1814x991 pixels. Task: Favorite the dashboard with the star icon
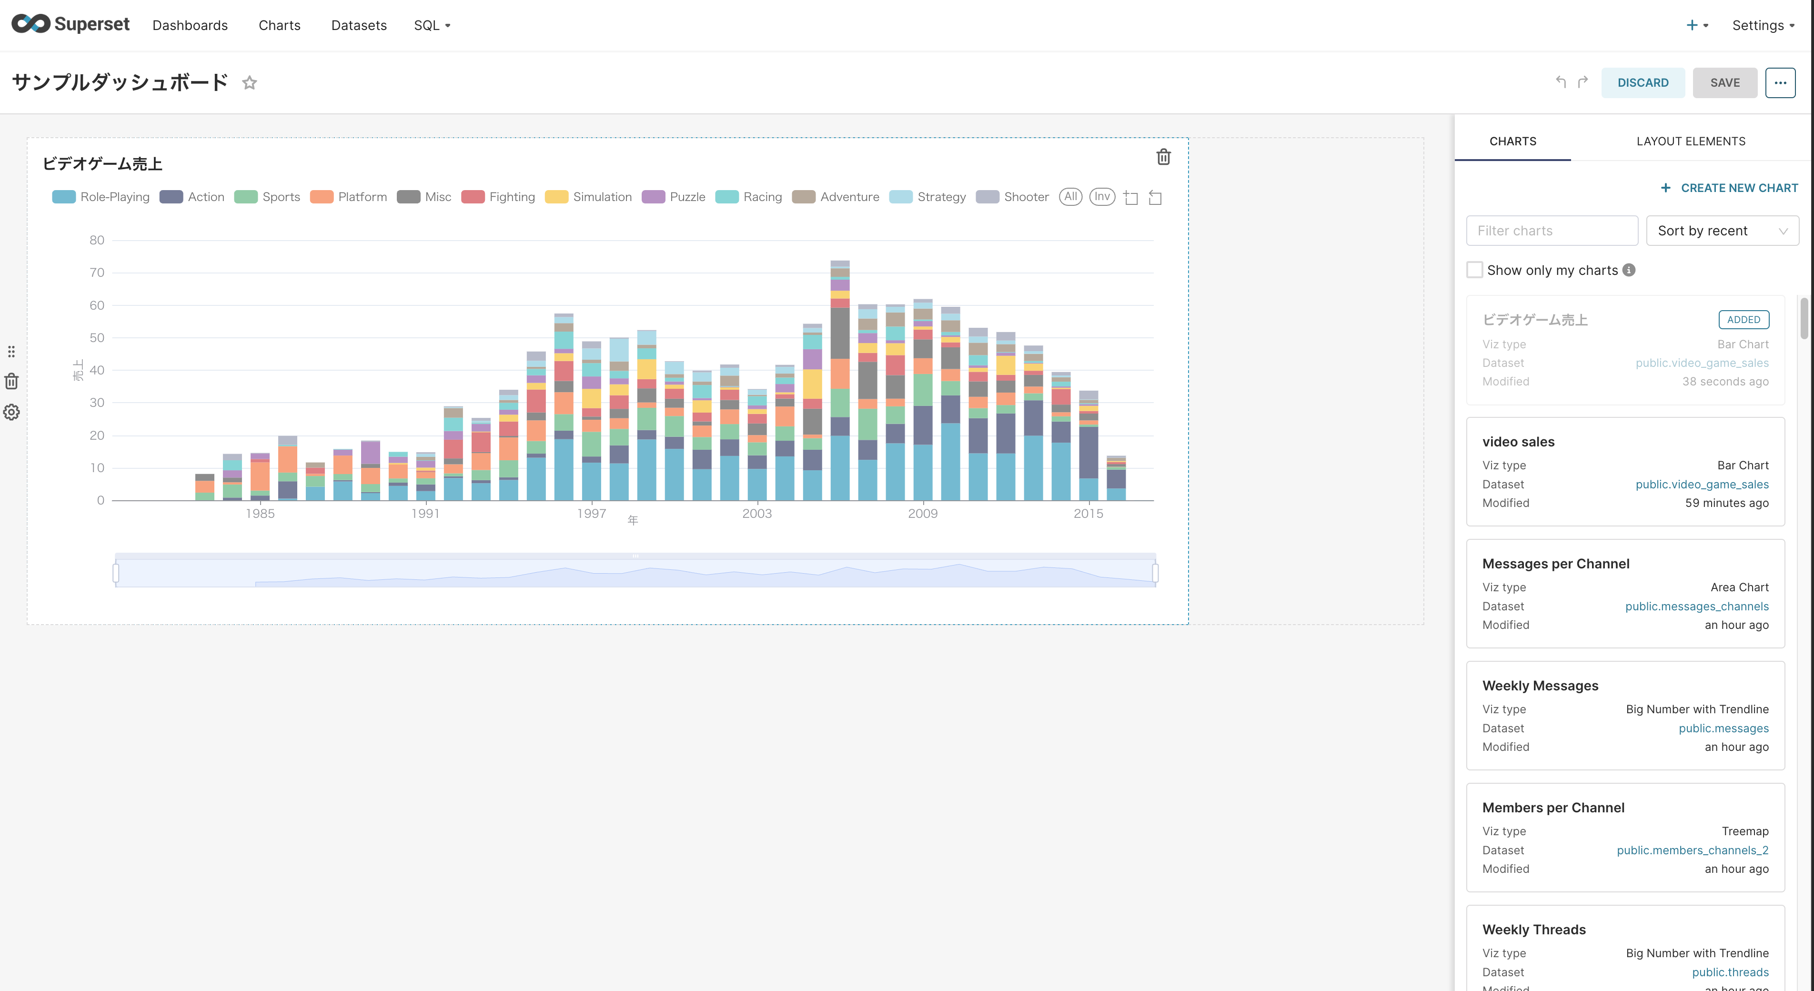click(x=249, y=82)
